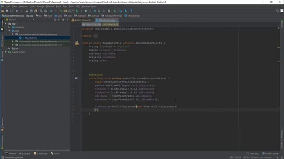The width and height of the screenshot is (284, 159).
Task: Expand the test sharedpreferences package
Action: [x=13, y=45]
